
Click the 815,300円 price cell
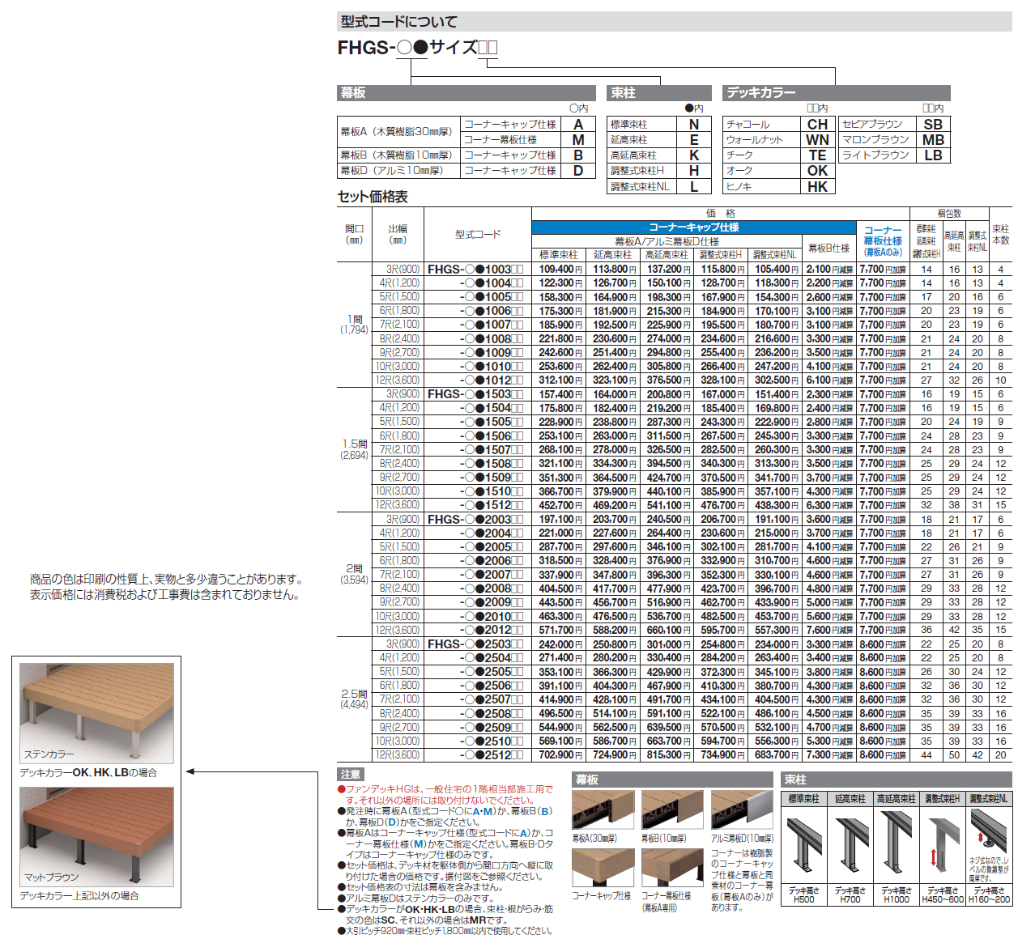pos(667,755)
